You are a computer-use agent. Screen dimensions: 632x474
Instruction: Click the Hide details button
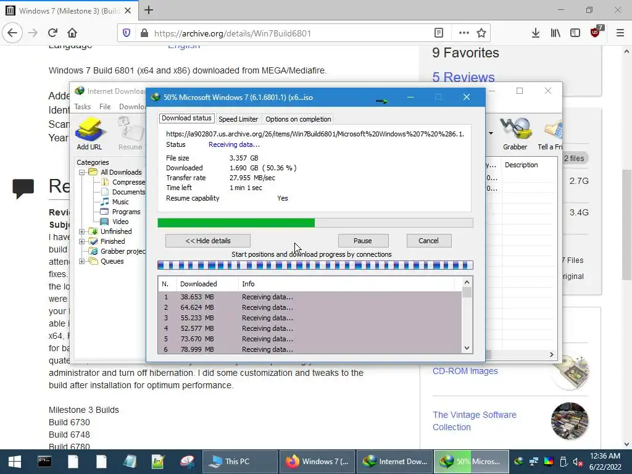tap(207, 241)
